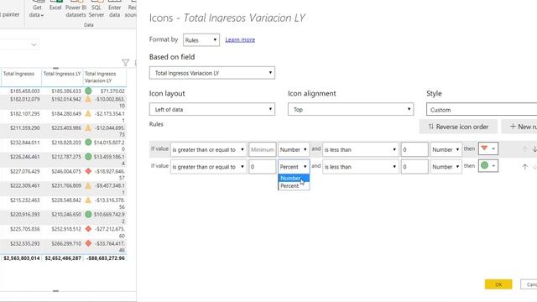This screenshot has width=537, height=302.
Task: Click the Reverse icon order button
Action: click(458, 127)
